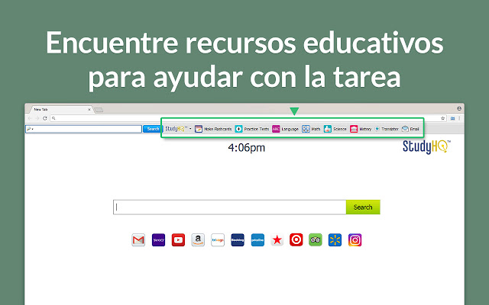The image size is (489, 305).
Task: Open the Chrome three-dot menu
Action: (x=459, y=118)
